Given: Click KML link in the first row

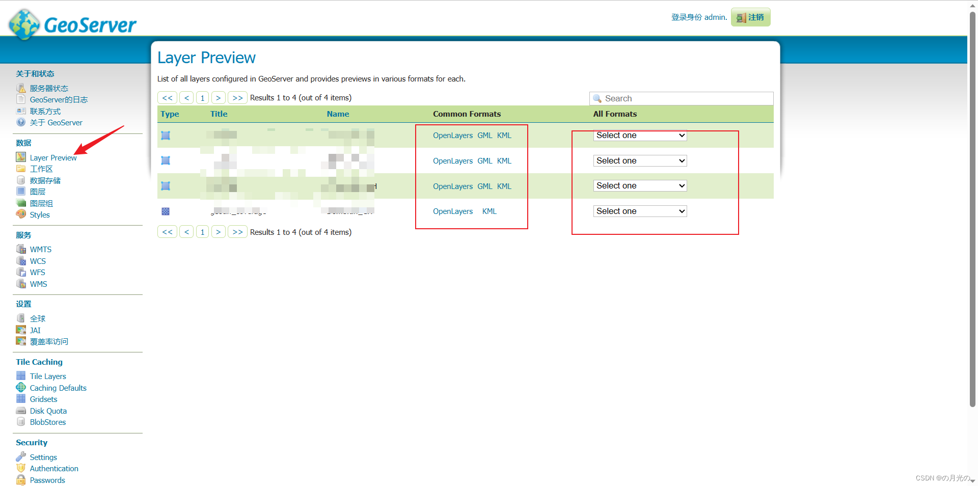Looking at the screenshot, I should (x=504, y=136).
